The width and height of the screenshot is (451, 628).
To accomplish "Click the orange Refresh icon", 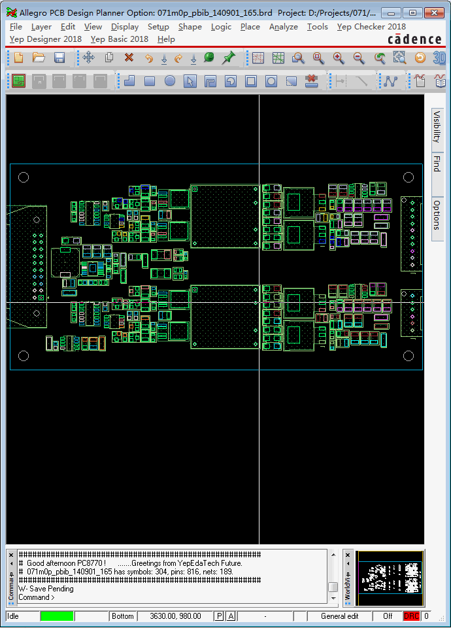I will (420, 58).
